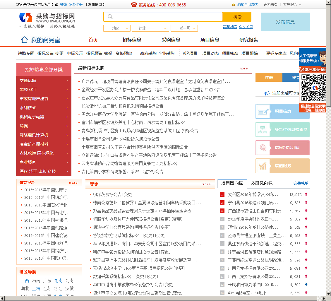Expand the 交通运输 category
The image size is (331, 301).
pyautogui.click(x=44, y=81)
